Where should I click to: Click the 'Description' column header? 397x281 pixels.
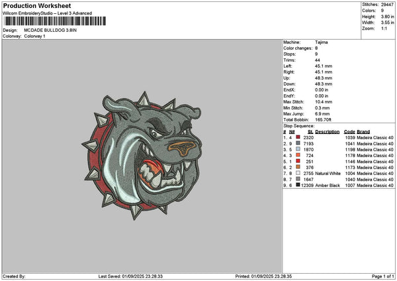pos(328,132)
